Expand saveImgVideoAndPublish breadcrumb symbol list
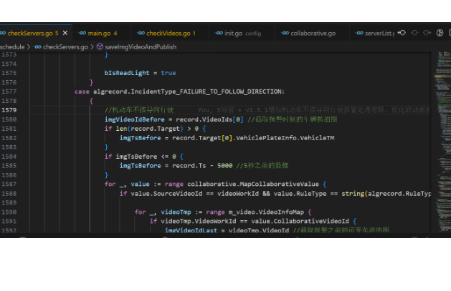The image size is (451, 291). 141,46
